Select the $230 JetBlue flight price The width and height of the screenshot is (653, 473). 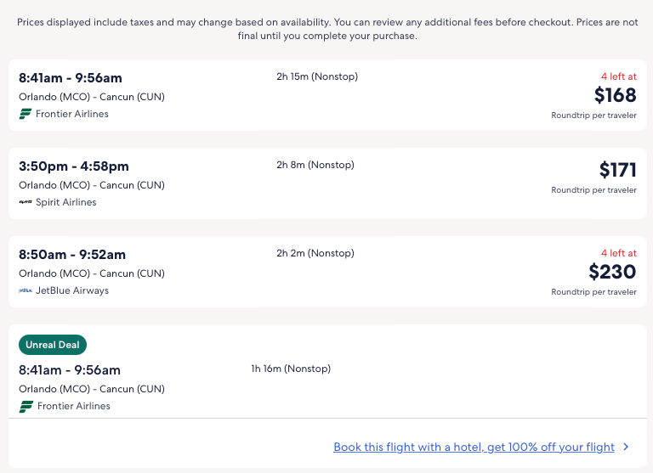pyautogui.click(x=612, y=272)
